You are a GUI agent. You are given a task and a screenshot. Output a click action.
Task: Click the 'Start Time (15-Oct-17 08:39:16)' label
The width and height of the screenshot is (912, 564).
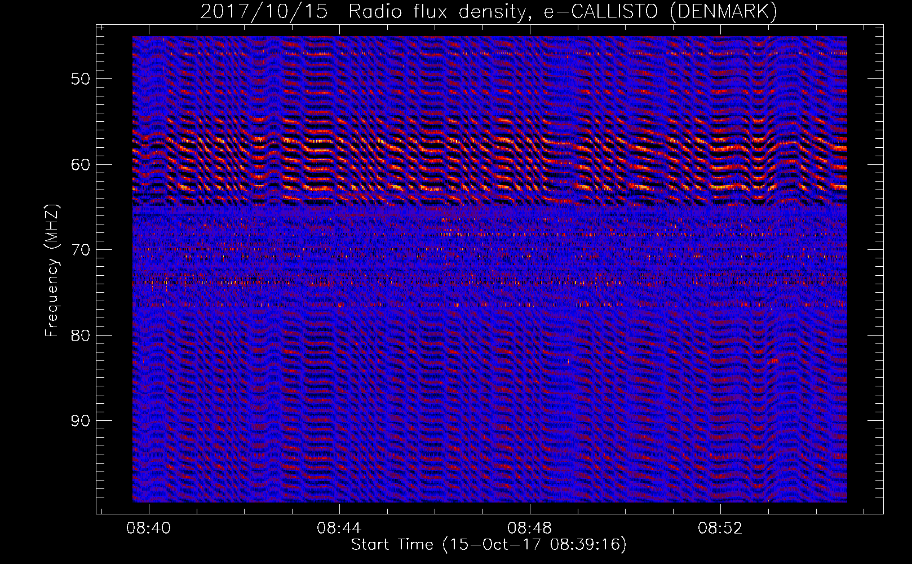(489, 544)
